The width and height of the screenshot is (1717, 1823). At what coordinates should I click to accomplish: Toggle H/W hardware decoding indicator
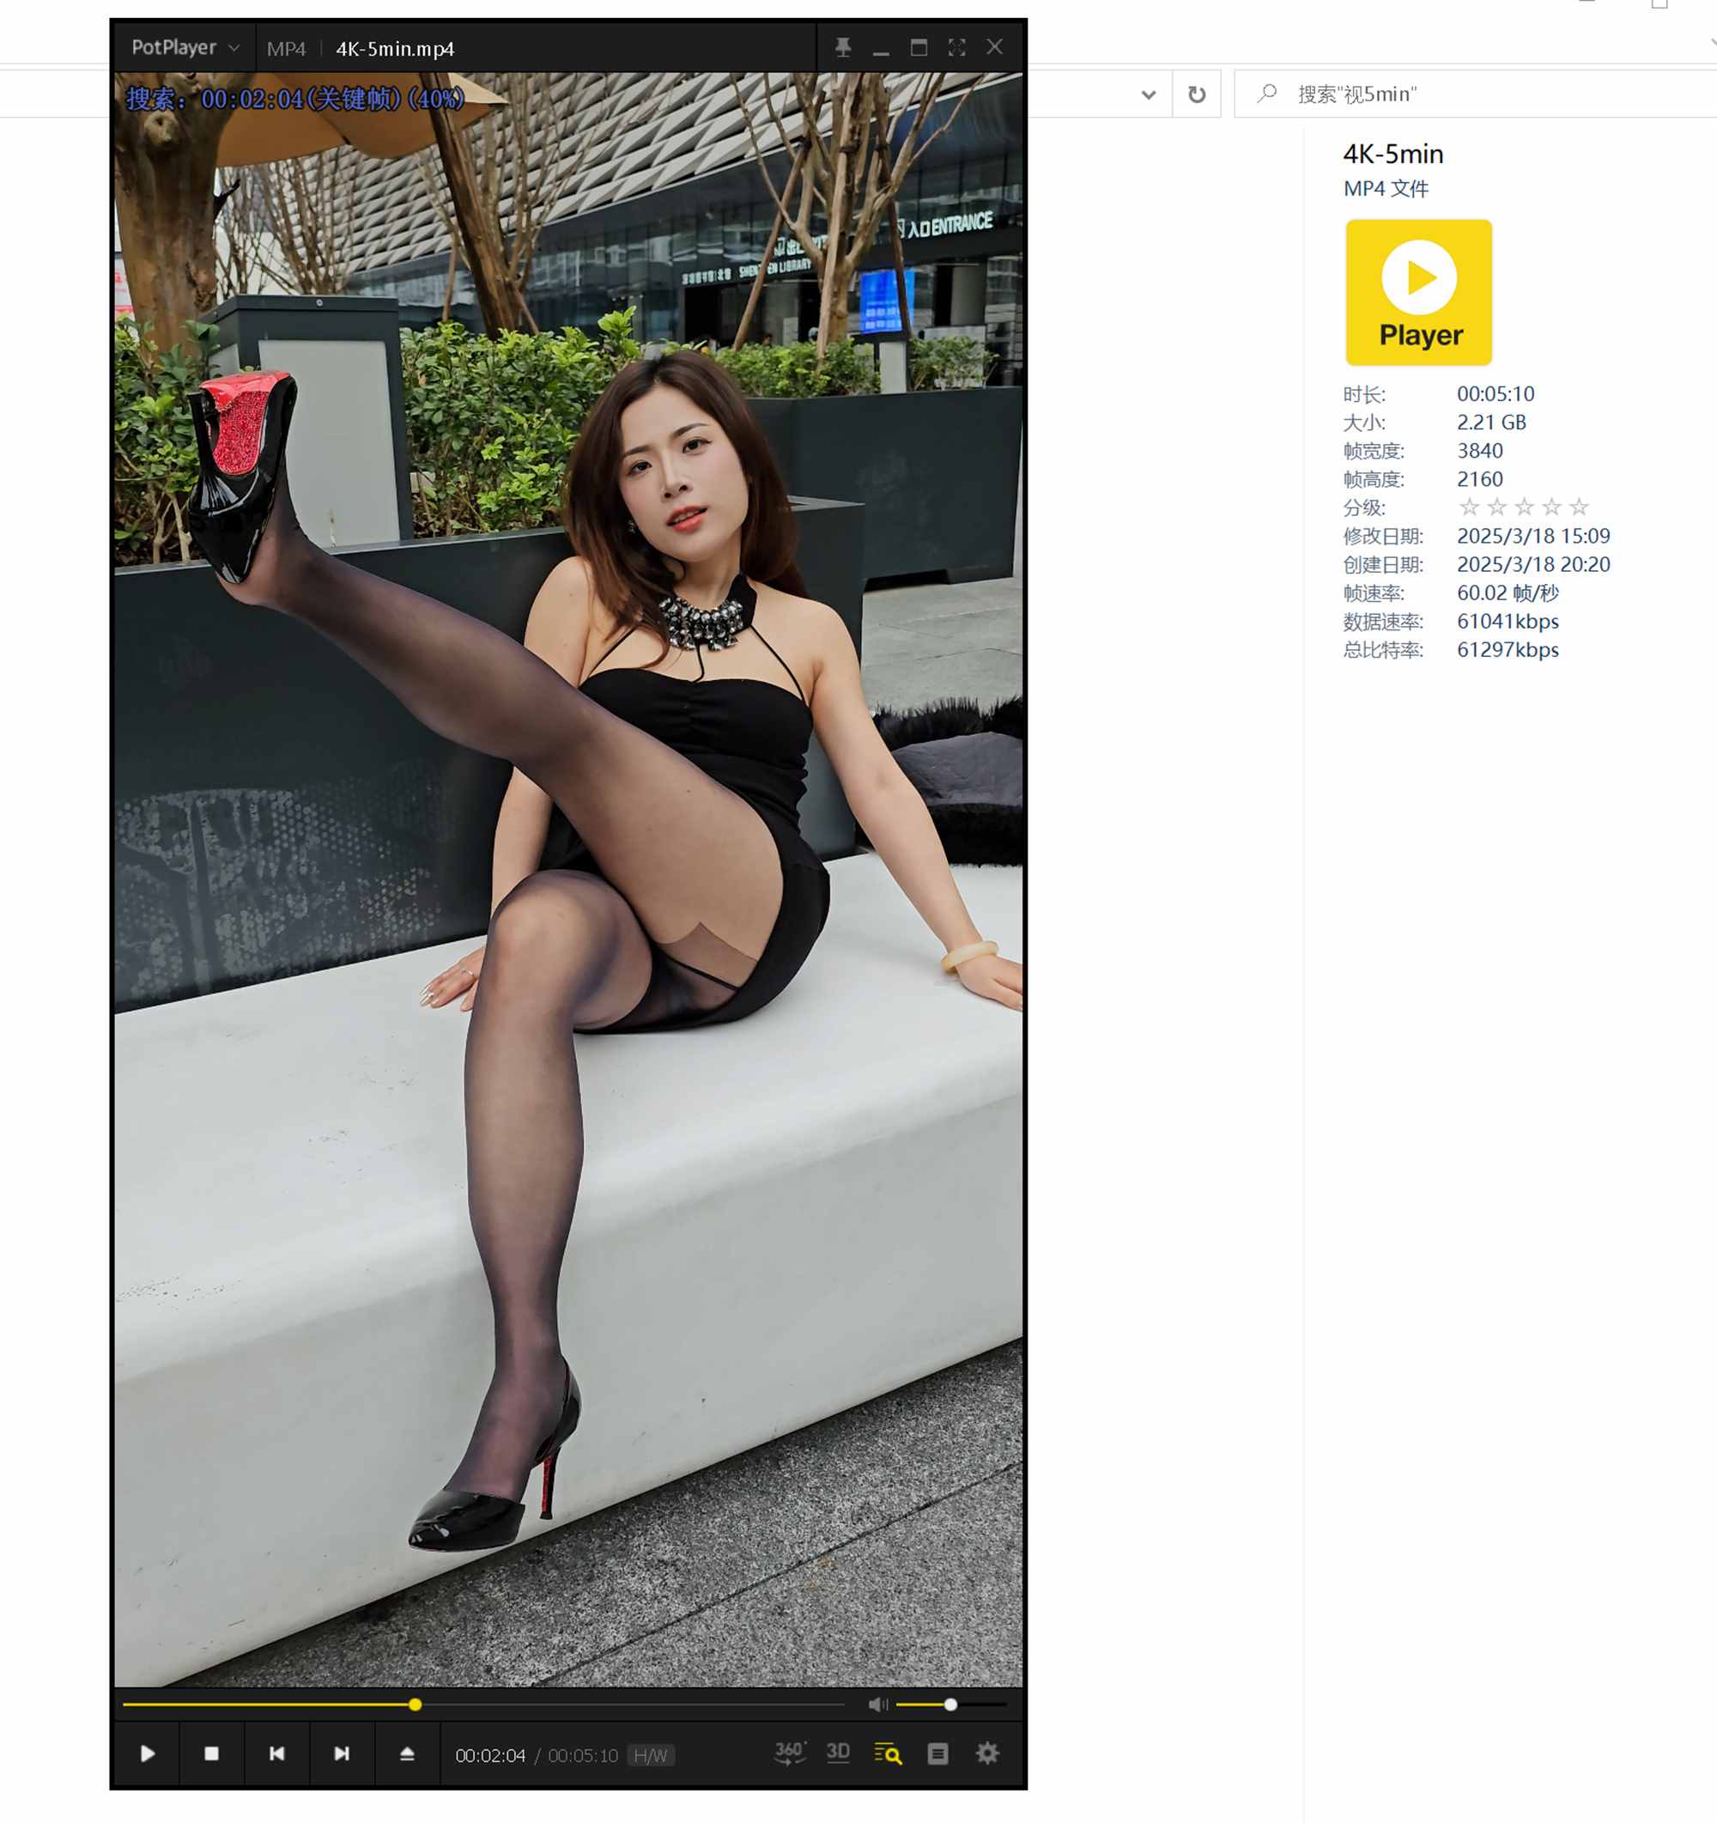coord(651,1755)
